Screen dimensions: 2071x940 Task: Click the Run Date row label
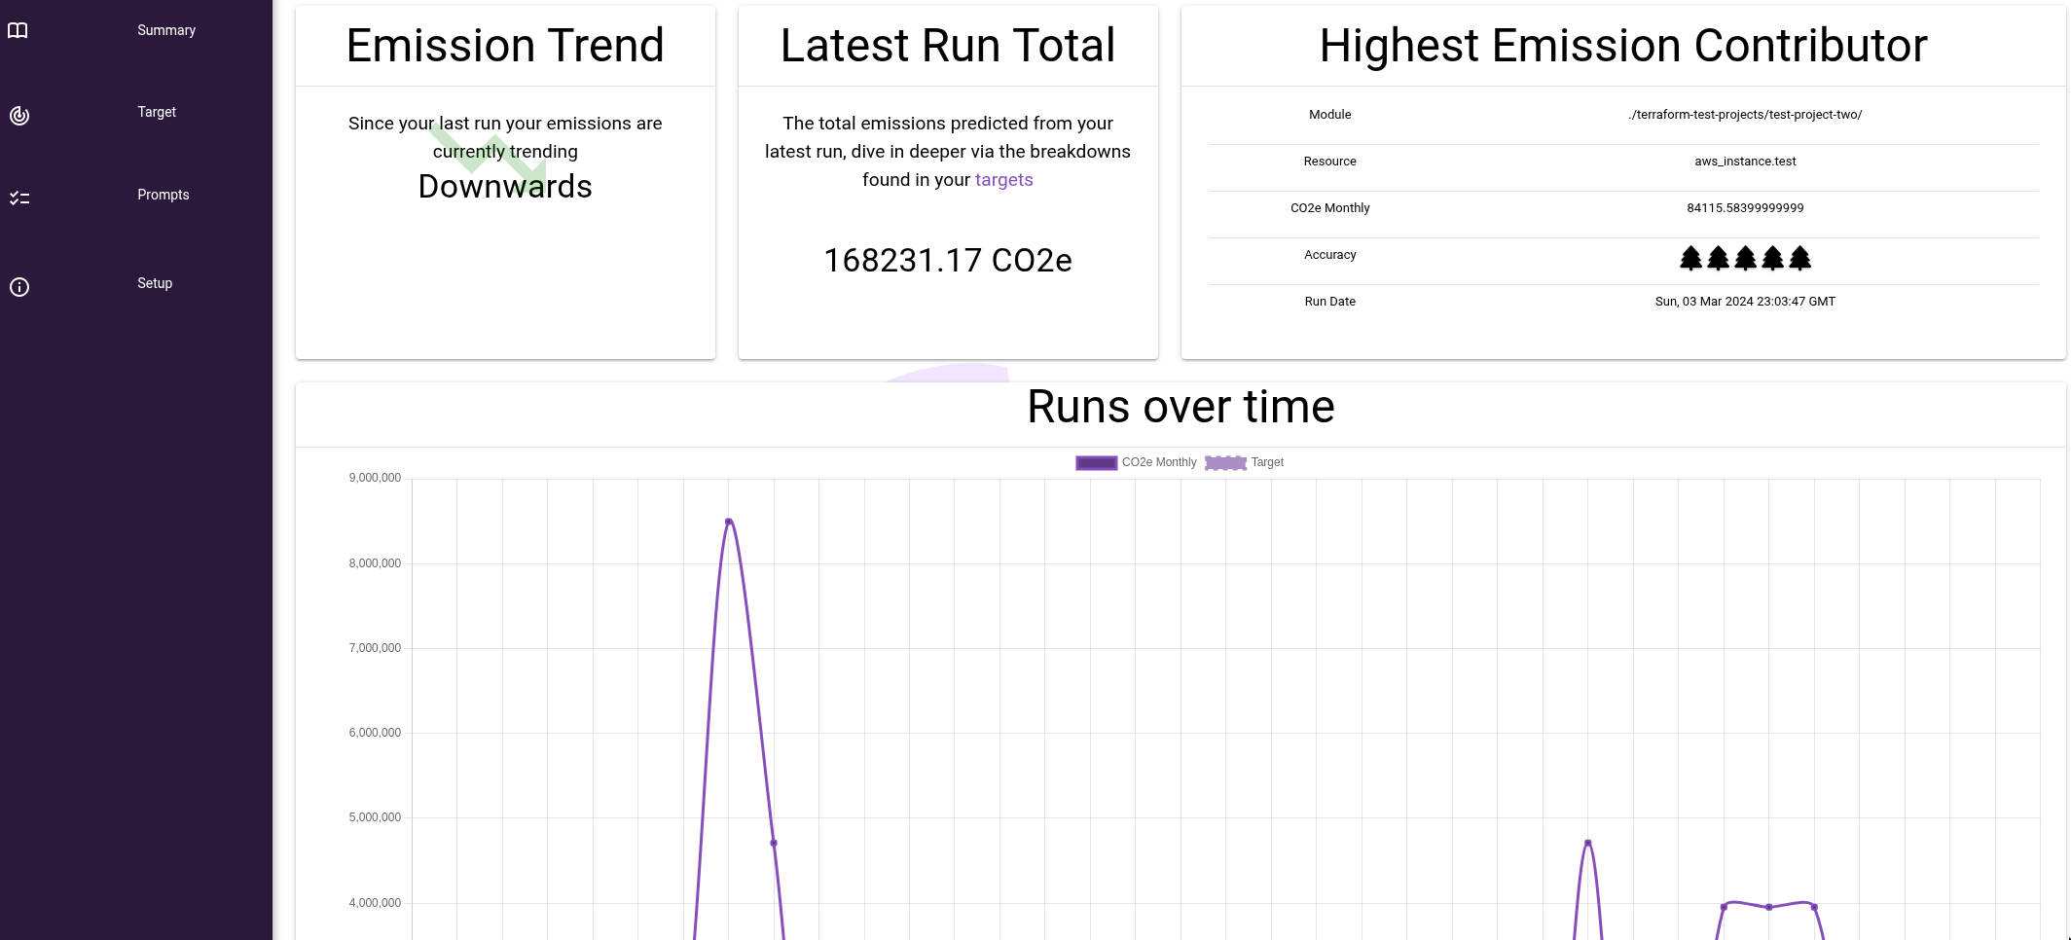[1330, 302]
